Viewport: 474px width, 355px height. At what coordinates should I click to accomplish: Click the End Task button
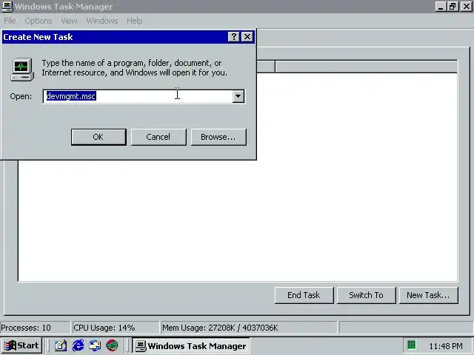[x=304, y=295]
